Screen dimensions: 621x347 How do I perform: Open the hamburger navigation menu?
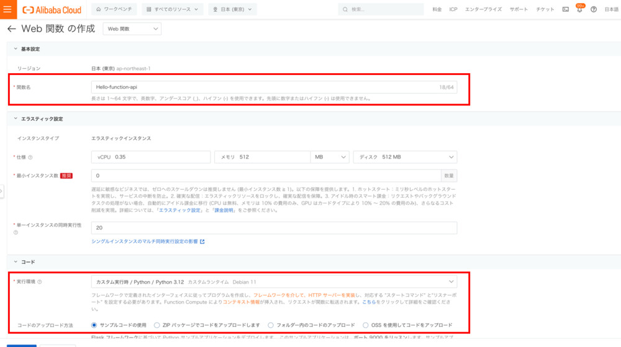pos(8,9)
